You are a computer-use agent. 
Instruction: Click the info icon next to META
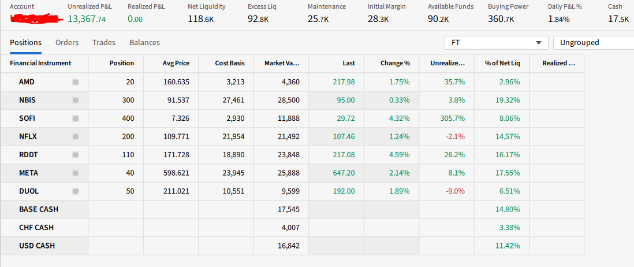click(75, 173)
